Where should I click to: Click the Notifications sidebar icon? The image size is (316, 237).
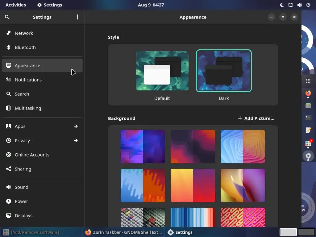(8, 80)
